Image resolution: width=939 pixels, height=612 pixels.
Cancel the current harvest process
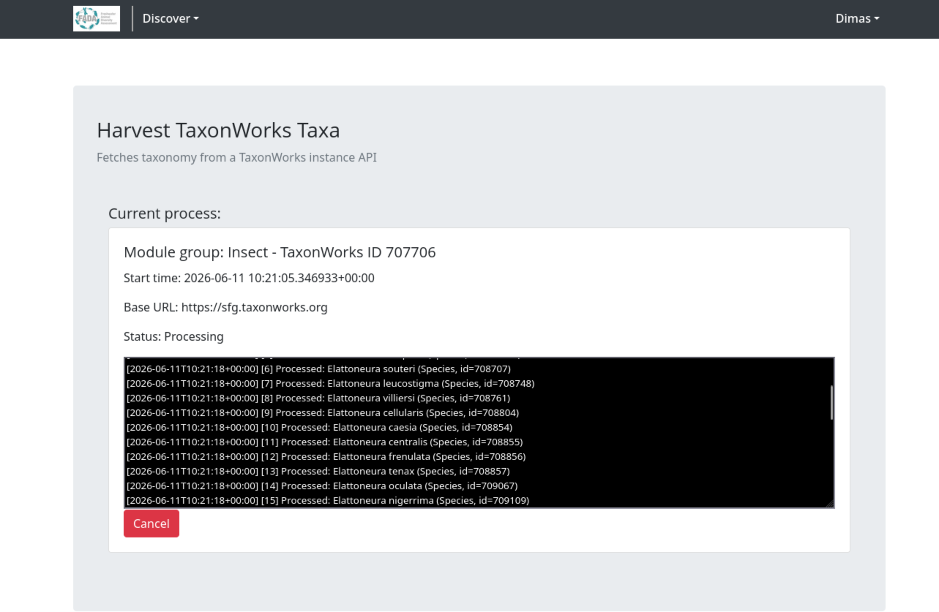click(151, 523)
